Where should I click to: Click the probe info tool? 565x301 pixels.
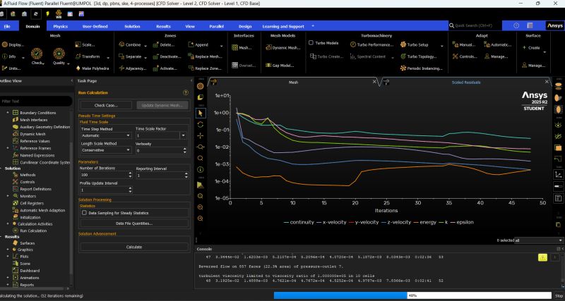pyautogui.click(x=201, y=169)
